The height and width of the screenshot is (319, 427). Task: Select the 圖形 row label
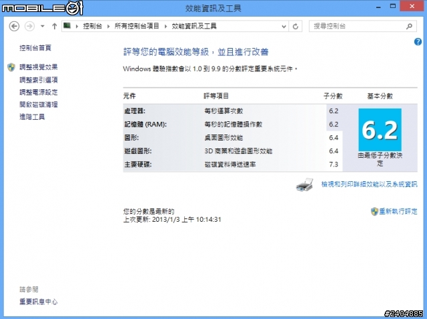point(131,137)
